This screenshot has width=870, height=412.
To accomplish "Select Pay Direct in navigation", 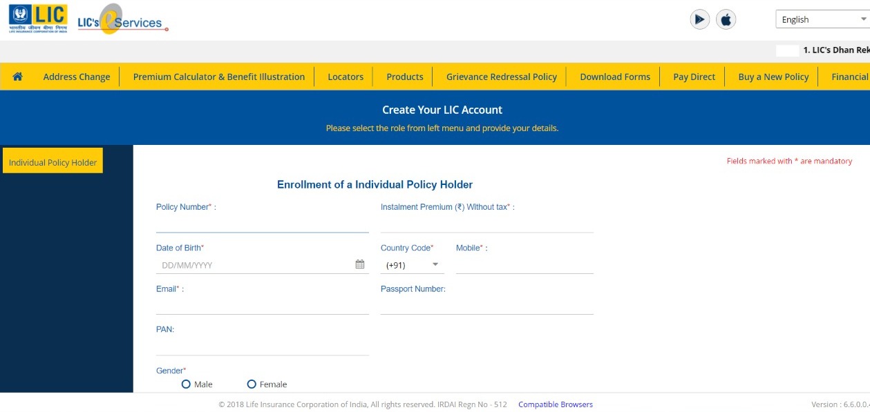I will [694, 77].
